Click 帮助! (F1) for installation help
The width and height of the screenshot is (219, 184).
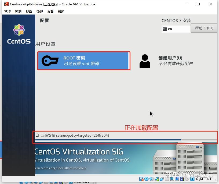click(x=204, y=28)
